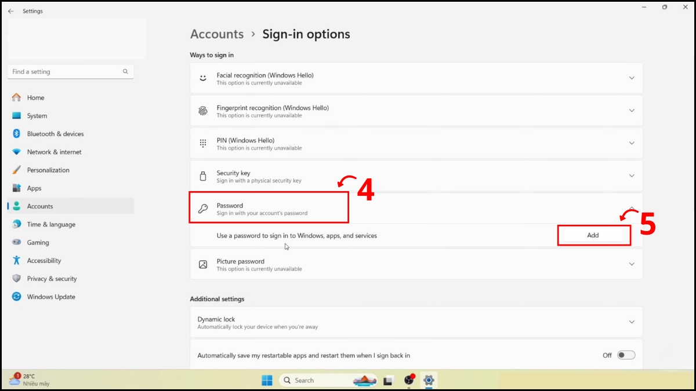This screenshot has width=696, height=391.
Task: Expand the Picture password chevron
Action: 632,264
